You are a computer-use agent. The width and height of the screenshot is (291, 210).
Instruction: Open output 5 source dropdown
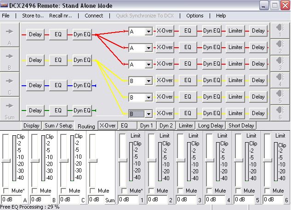[148, 97]
